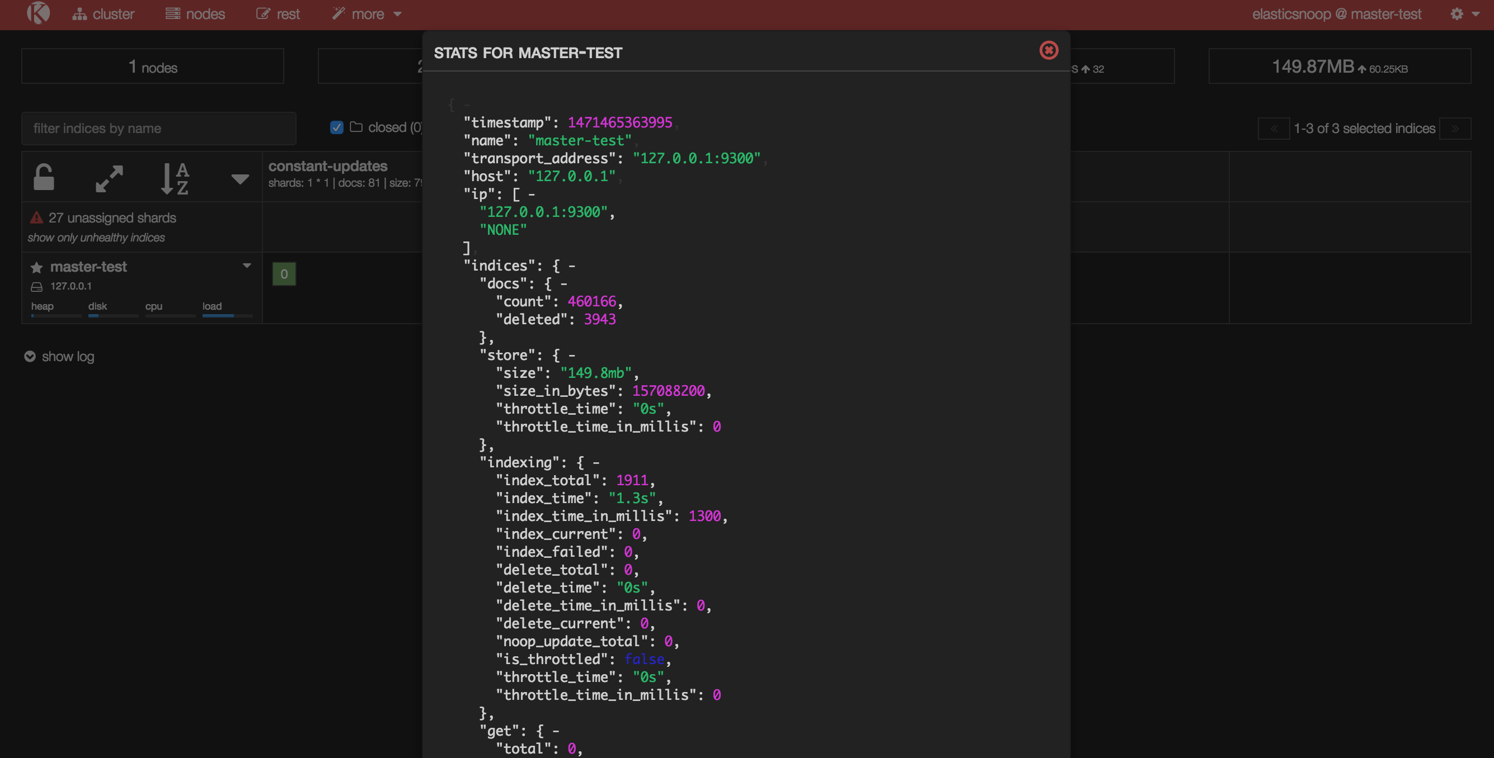Screen dimensions: 1494x758
Task: Toggle the padlock icon for index selection
Action: [44, 177]
